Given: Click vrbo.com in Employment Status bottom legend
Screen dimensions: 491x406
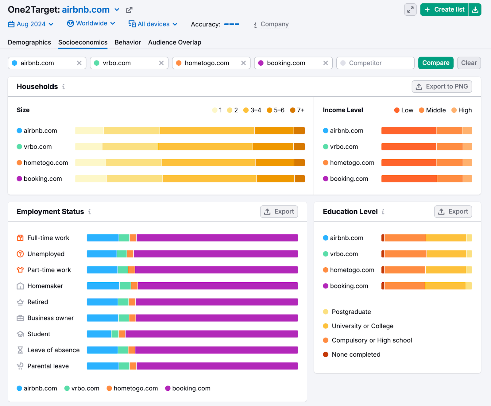Looking at the screenshot, I should click(x=82, y=388).
